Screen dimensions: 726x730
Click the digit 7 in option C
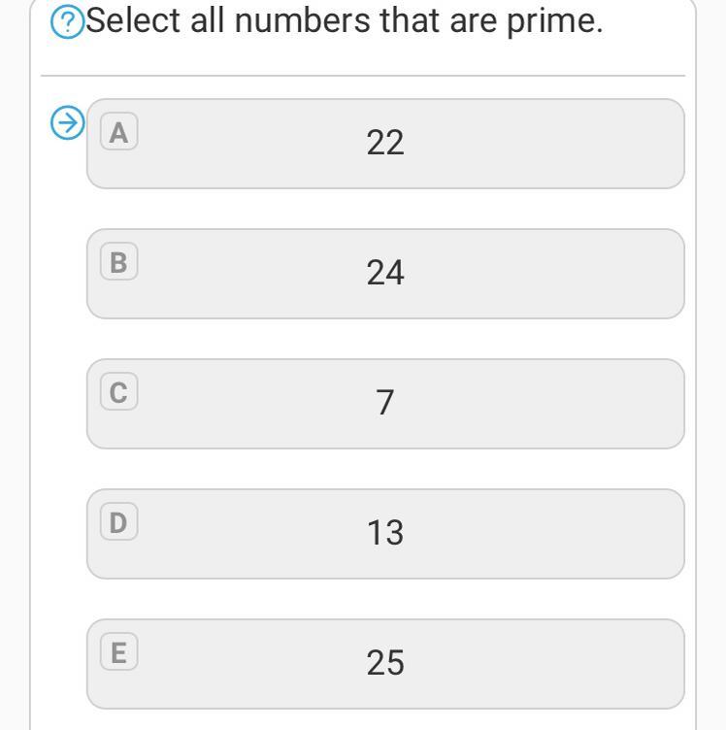pyautogui.click(x=385, y=403)
